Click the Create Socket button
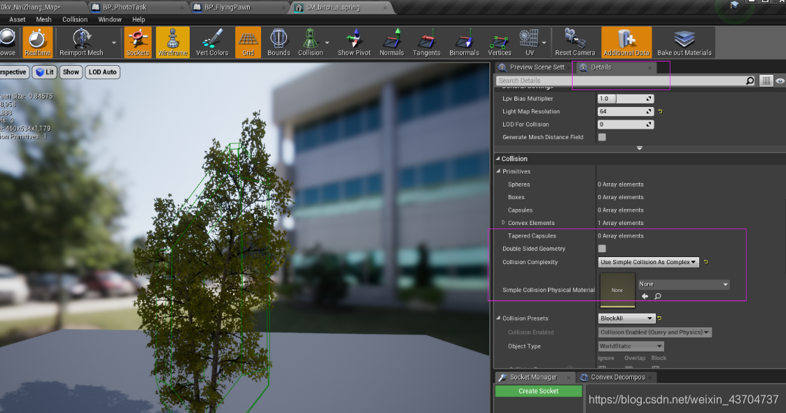Screen dimensions: 786x413 point(538,391)
